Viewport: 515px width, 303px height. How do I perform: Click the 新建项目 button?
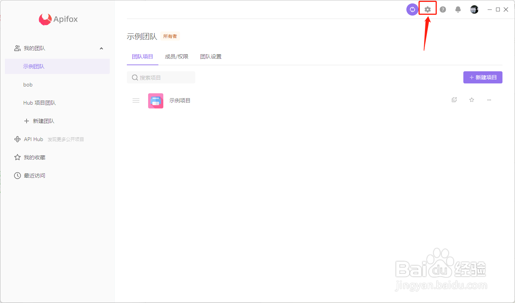click(483, 77)
